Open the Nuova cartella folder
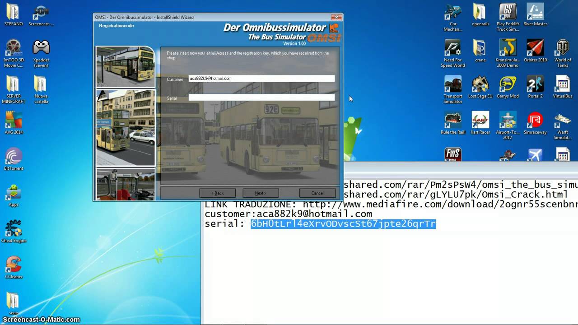This screenshot has height=325, width=578. pos(41,90)
